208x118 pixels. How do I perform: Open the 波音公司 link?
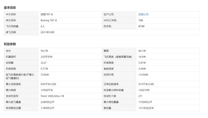tap(143, 14)
